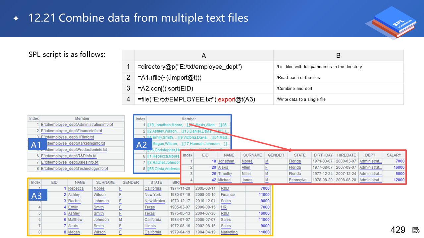Image resolution: width=424 pixels, height=238 pixels.
Task: Click the blue A2 label badge
Action: (142, 145)
